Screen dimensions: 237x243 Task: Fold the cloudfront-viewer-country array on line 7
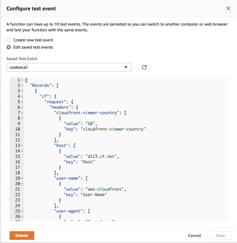pos(22,113)
